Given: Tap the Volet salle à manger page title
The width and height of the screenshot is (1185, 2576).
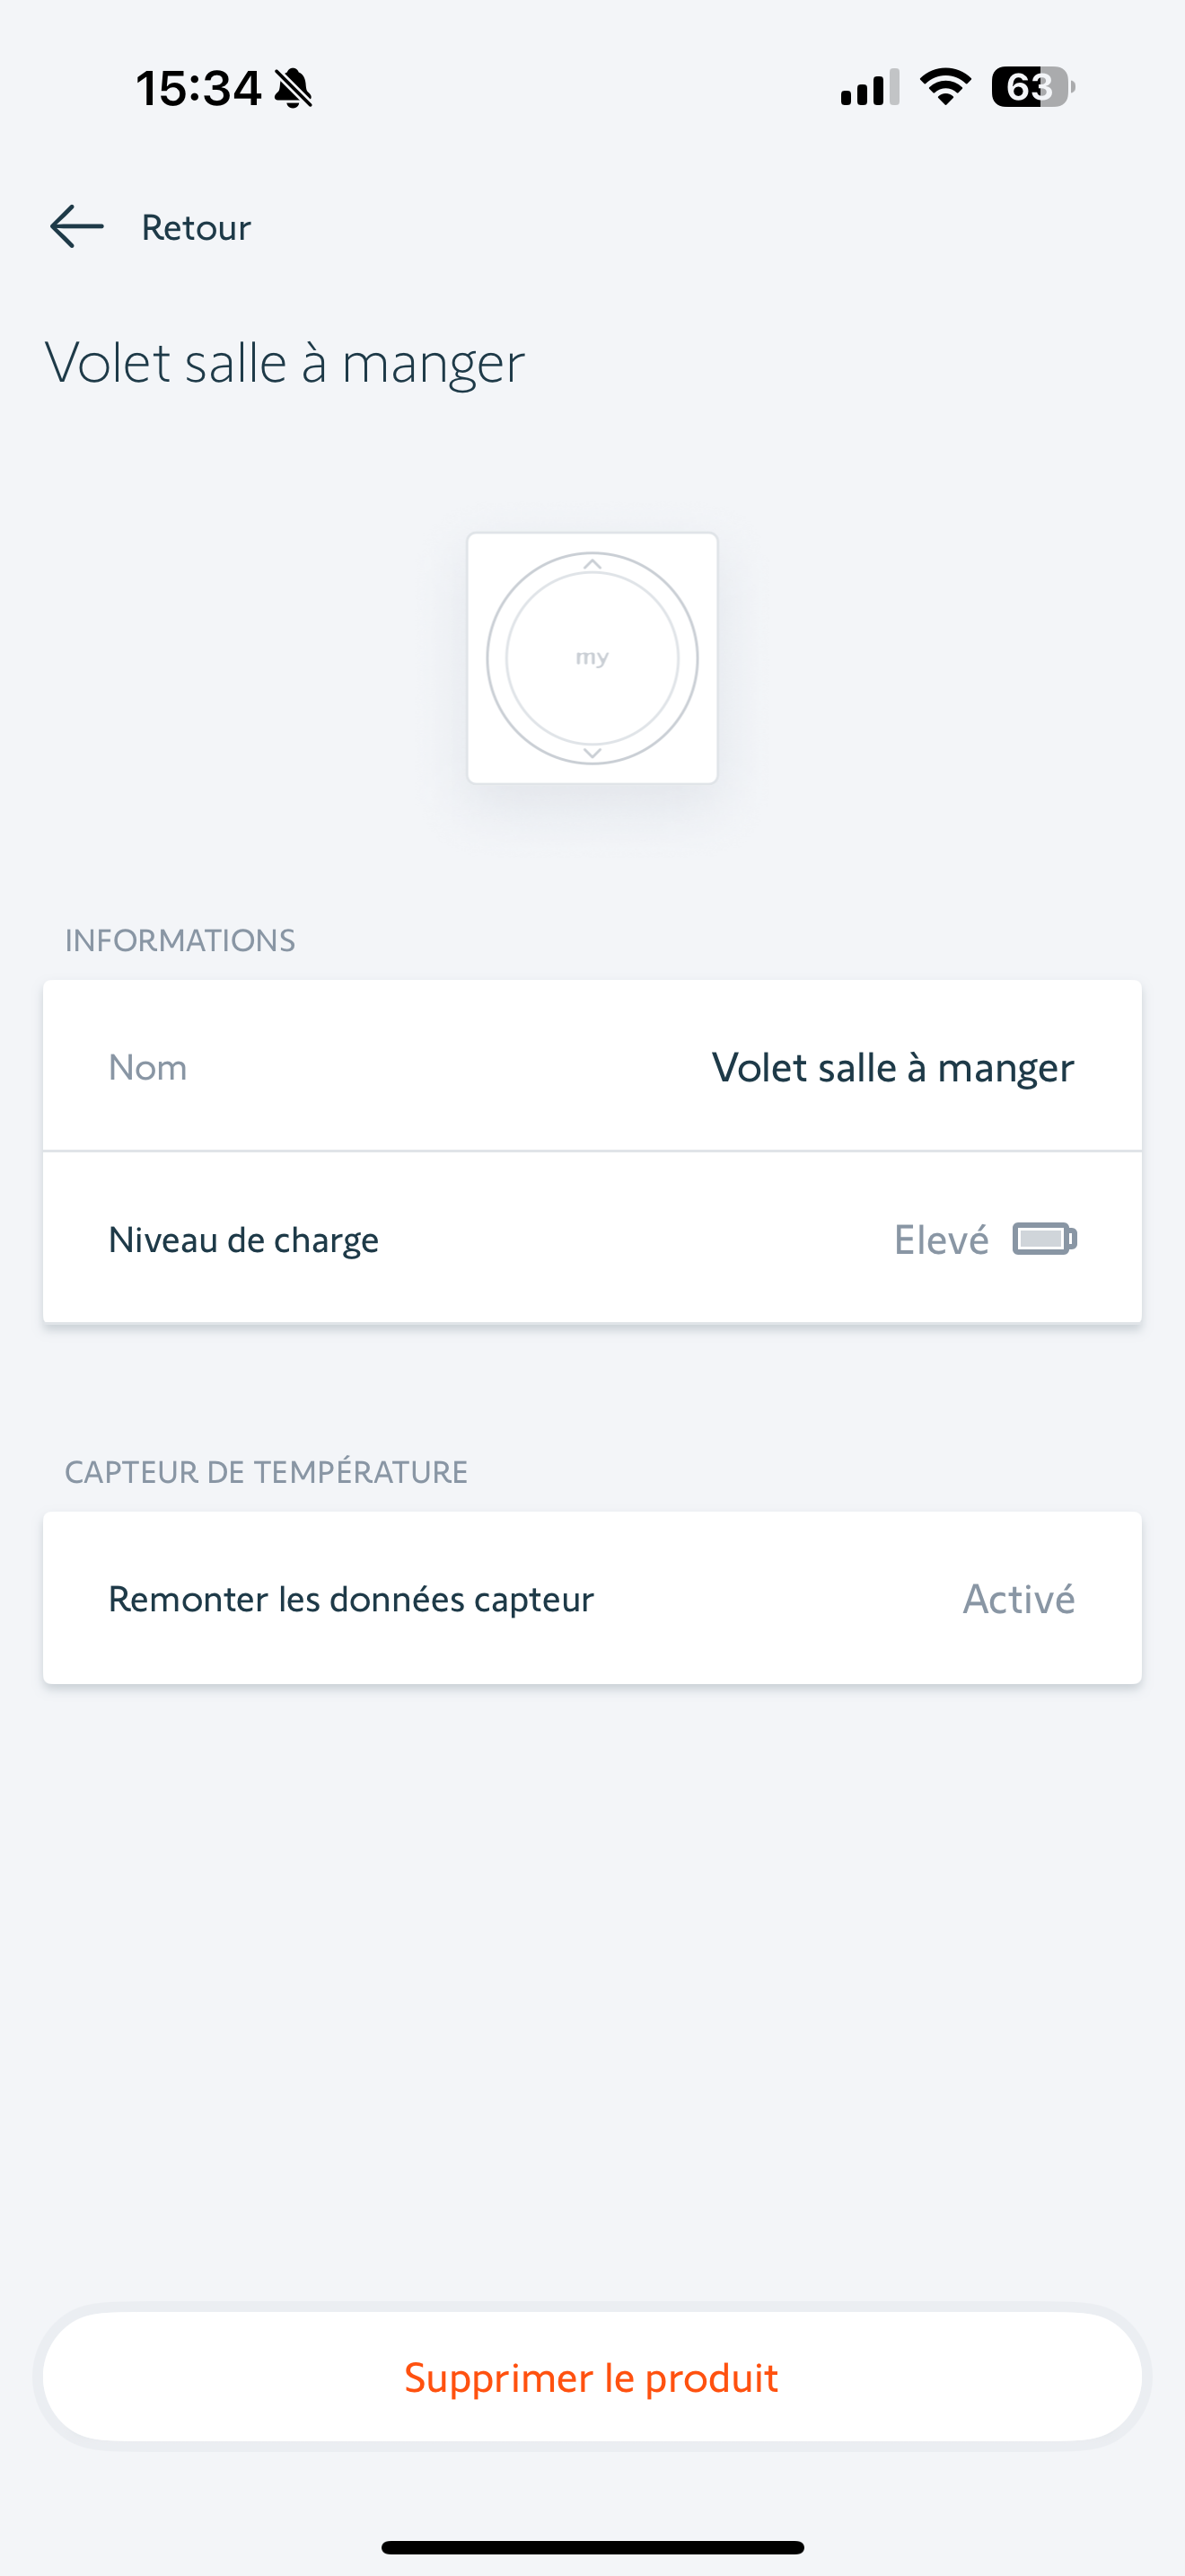Looking at the screenshot, I should point(285,362).
